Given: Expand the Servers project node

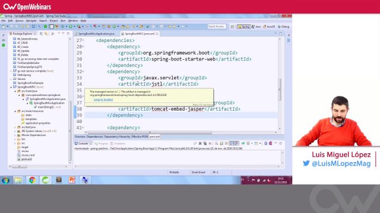Looking at the screenshot, I should tap(11, 79).
